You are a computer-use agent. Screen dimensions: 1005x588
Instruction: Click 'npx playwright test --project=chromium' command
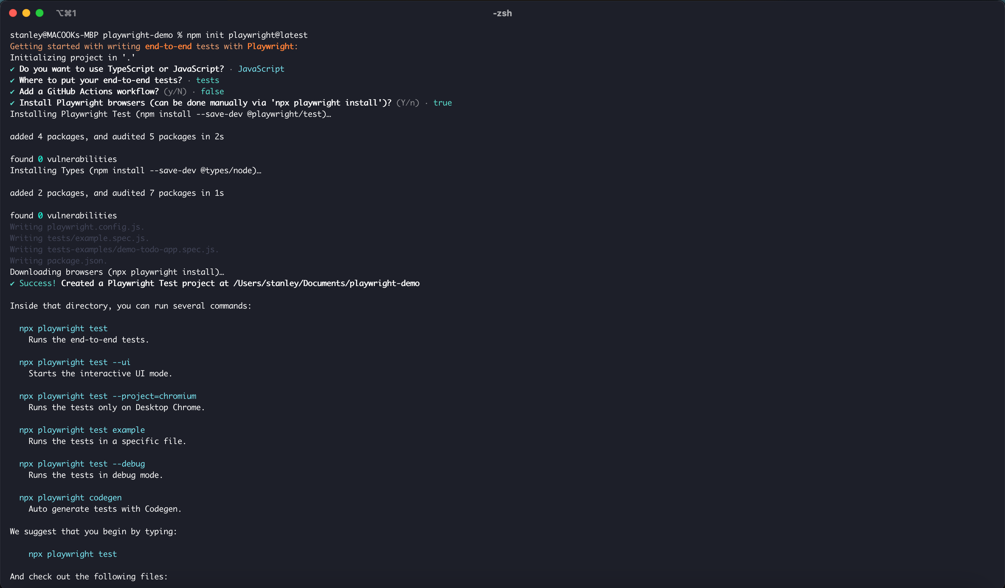(108, 396)
